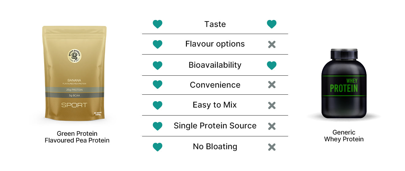
Task: Click the X icon beside Single Protein Source
Action: point(272,126)
